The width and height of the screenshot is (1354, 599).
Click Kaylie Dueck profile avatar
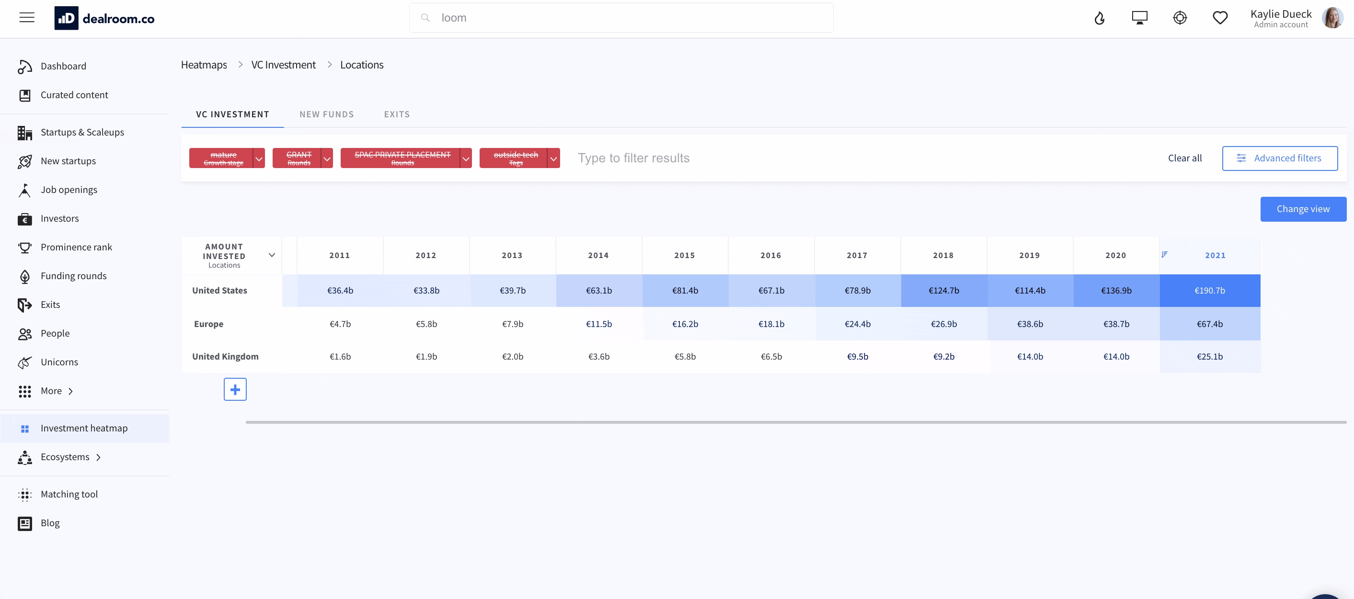(x=1332, y=18)
